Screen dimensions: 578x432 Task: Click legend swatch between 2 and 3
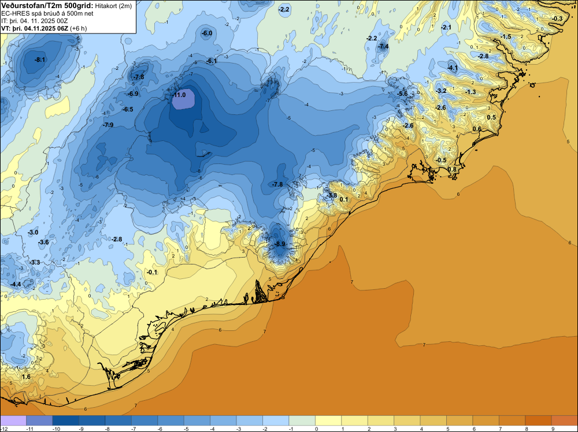pos(381,420)
